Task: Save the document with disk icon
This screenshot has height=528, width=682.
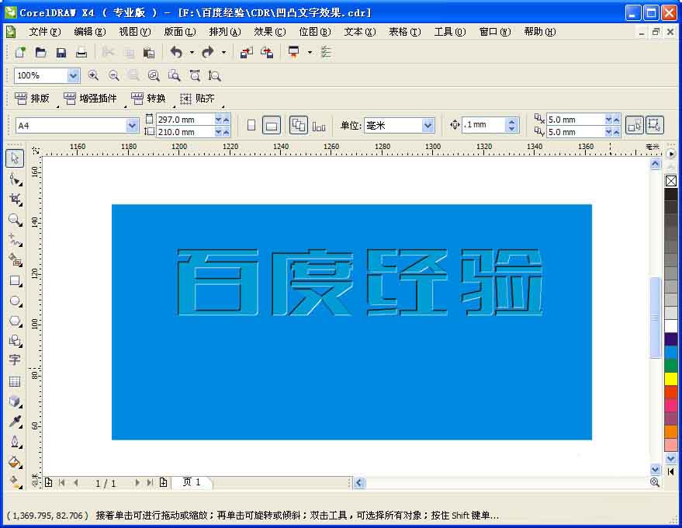Action: 61,53
